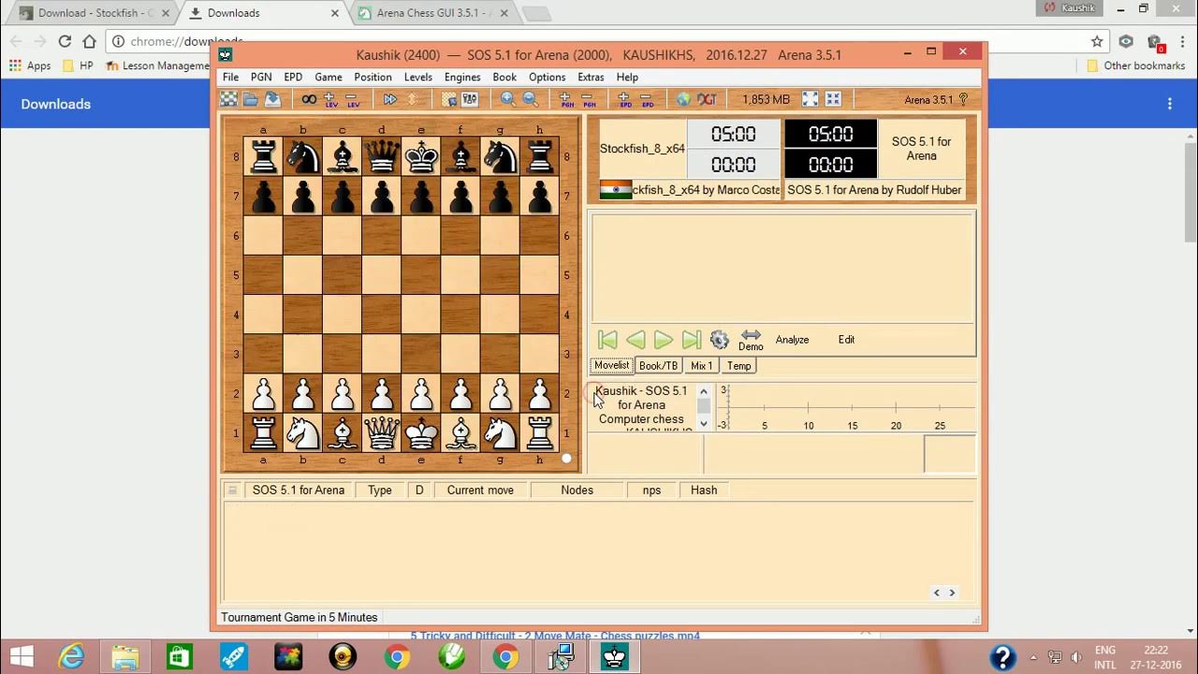Switch to the Book/TB tab
Image resolution: width=1198 pixels, height=674 pixels.
[658, 366]
